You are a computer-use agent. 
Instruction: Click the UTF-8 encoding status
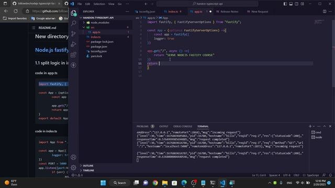(287, 175)
